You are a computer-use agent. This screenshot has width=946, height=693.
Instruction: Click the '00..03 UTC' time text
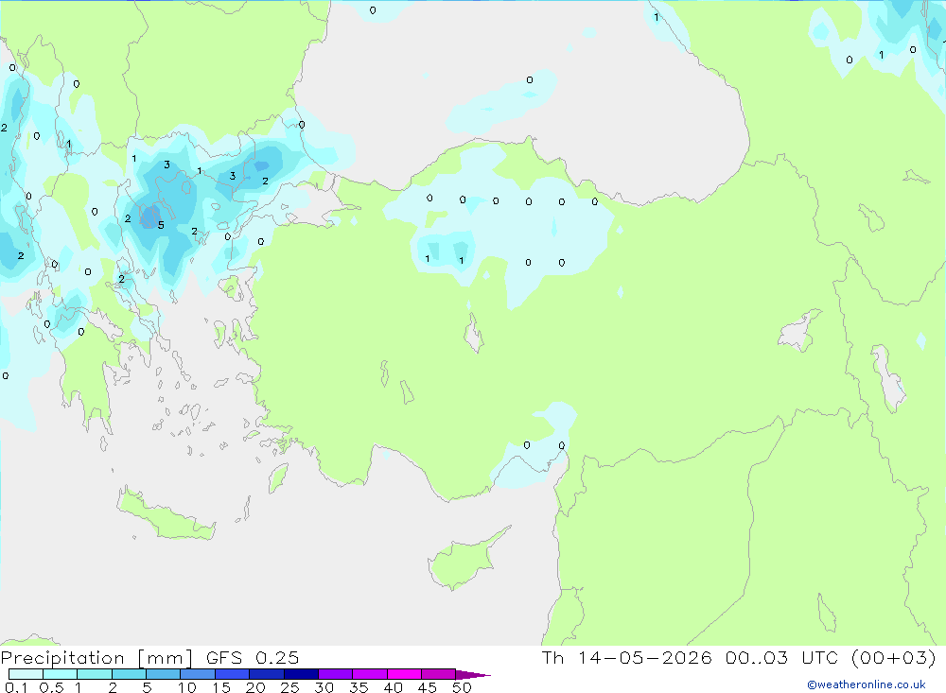tap(782, 657)
